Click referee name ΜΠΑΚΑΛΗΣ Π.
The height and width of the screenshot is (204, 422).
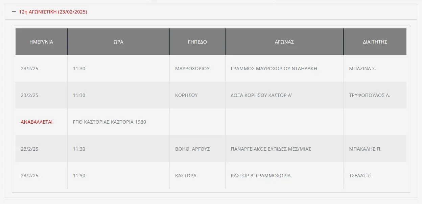tap(365, 149)
